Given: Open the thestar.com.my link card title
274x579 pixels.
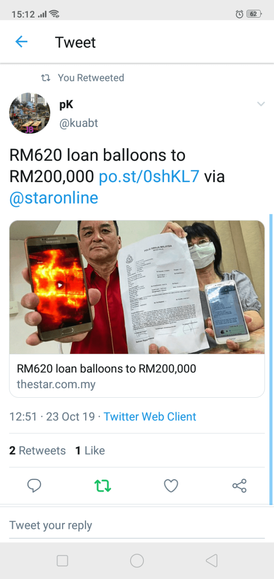Looking at the screenshot, I should (x=107, y=369).
